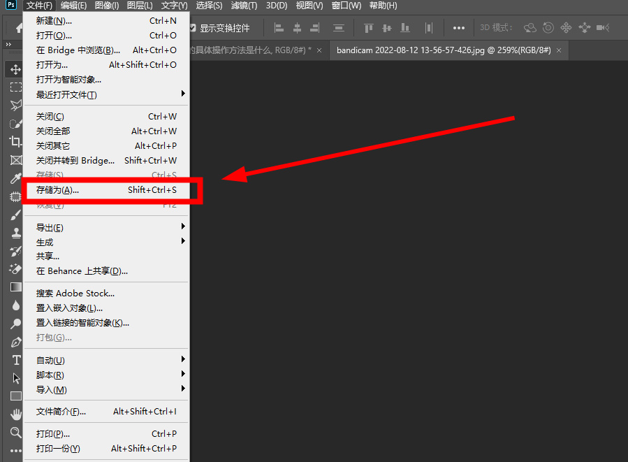Close the bandicam jpg document tab
This screenshot has height=462, width=628.
(560, 50)
